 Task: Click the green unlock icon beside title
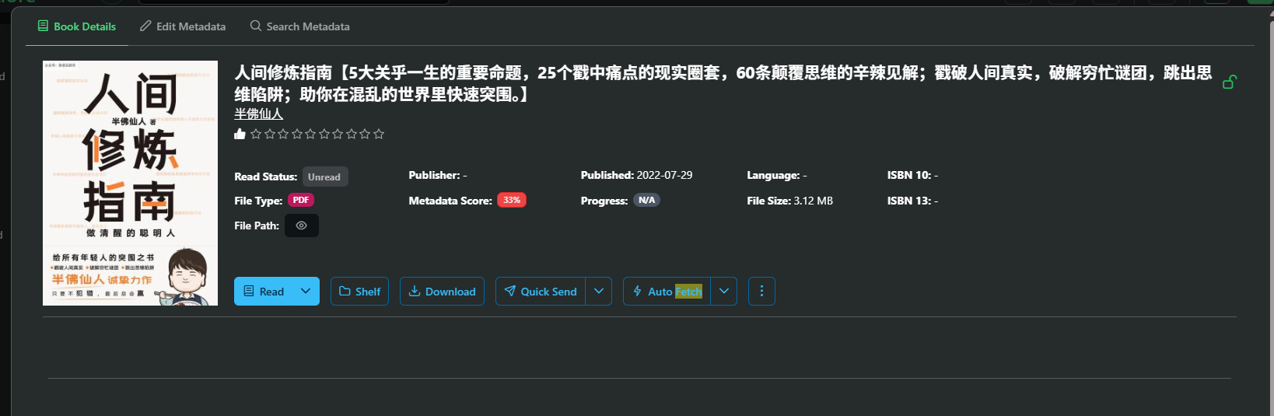1230,82
